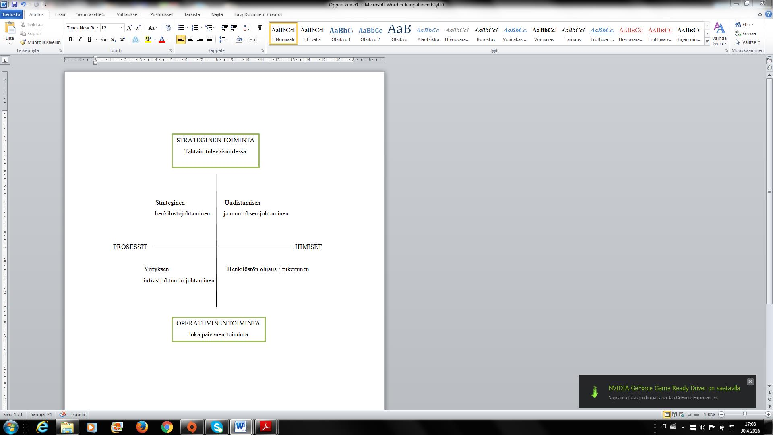
Task: Grow the font size
Action: tap(129, 28)
